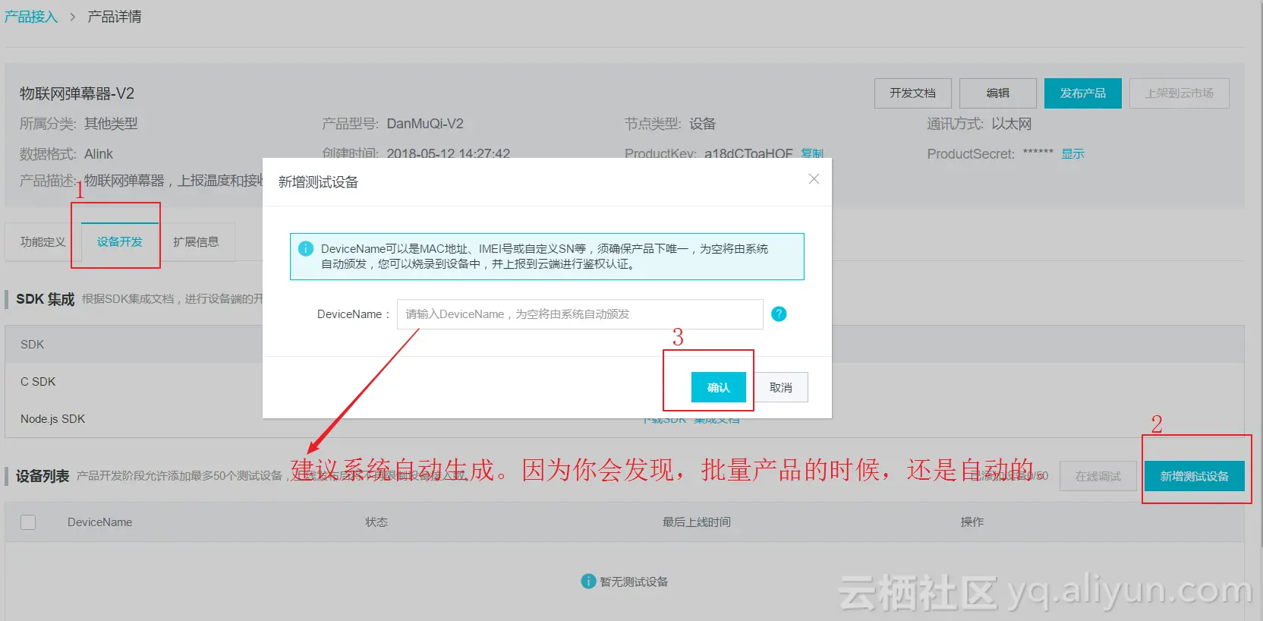The height and width of the screenshot is (621, 1263).
Task: Click the 数据格式 value Alink
Action: tap(99, 154)
